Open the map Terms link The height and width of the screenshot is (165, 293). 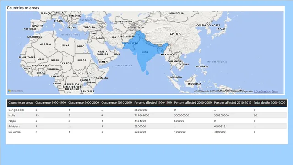[x=275, y=91]
